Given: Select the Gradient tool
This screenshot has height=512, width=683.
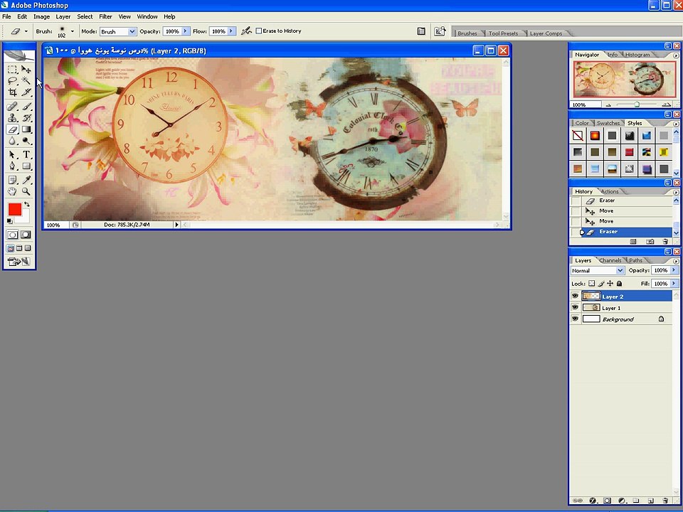Looking at the screenshot, I should point(26,129).
